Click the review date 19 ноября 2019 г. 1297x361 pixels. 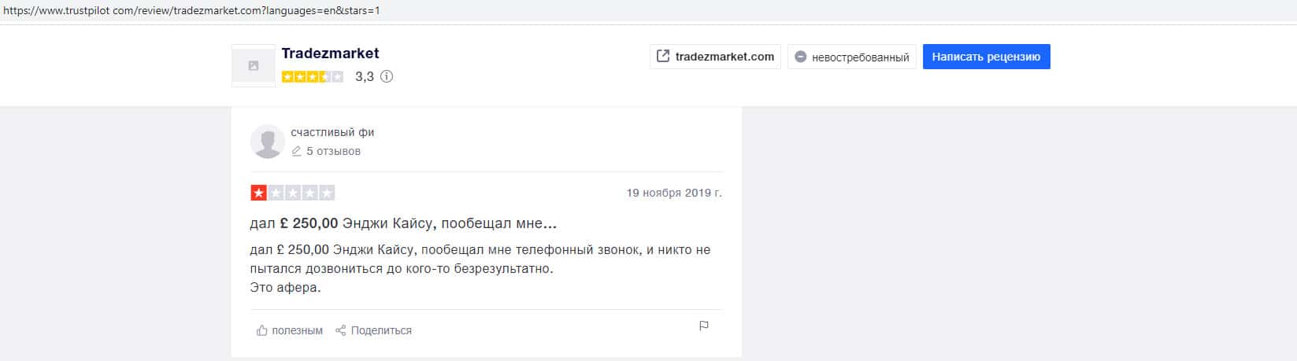pos(673,193)
